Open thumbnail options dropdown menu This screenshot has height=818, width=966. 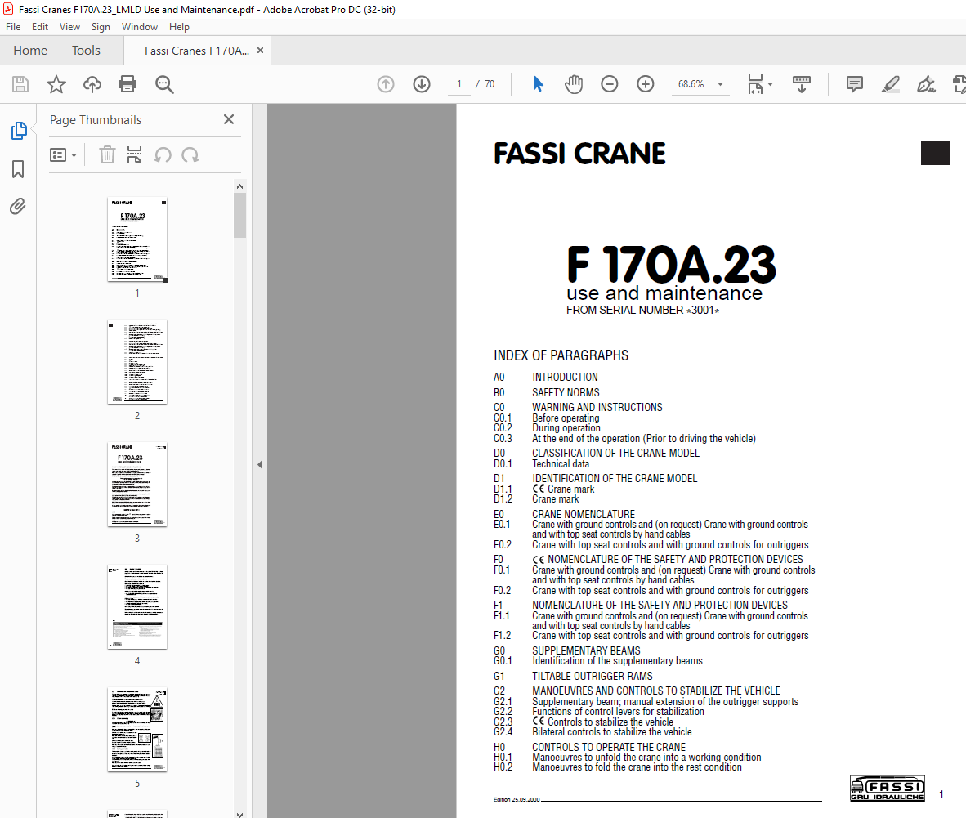(x=63, y=154)
